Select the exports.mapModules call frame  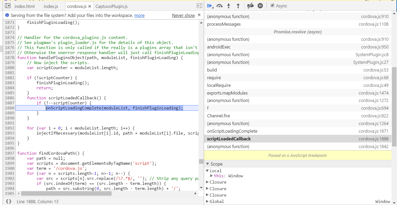tap(298, 93)
